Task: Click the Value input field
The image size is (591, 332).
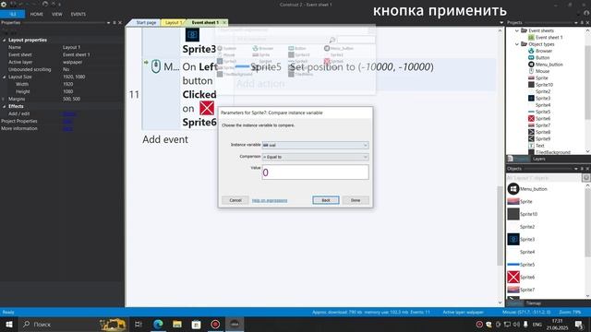Action: coord(315,172)
